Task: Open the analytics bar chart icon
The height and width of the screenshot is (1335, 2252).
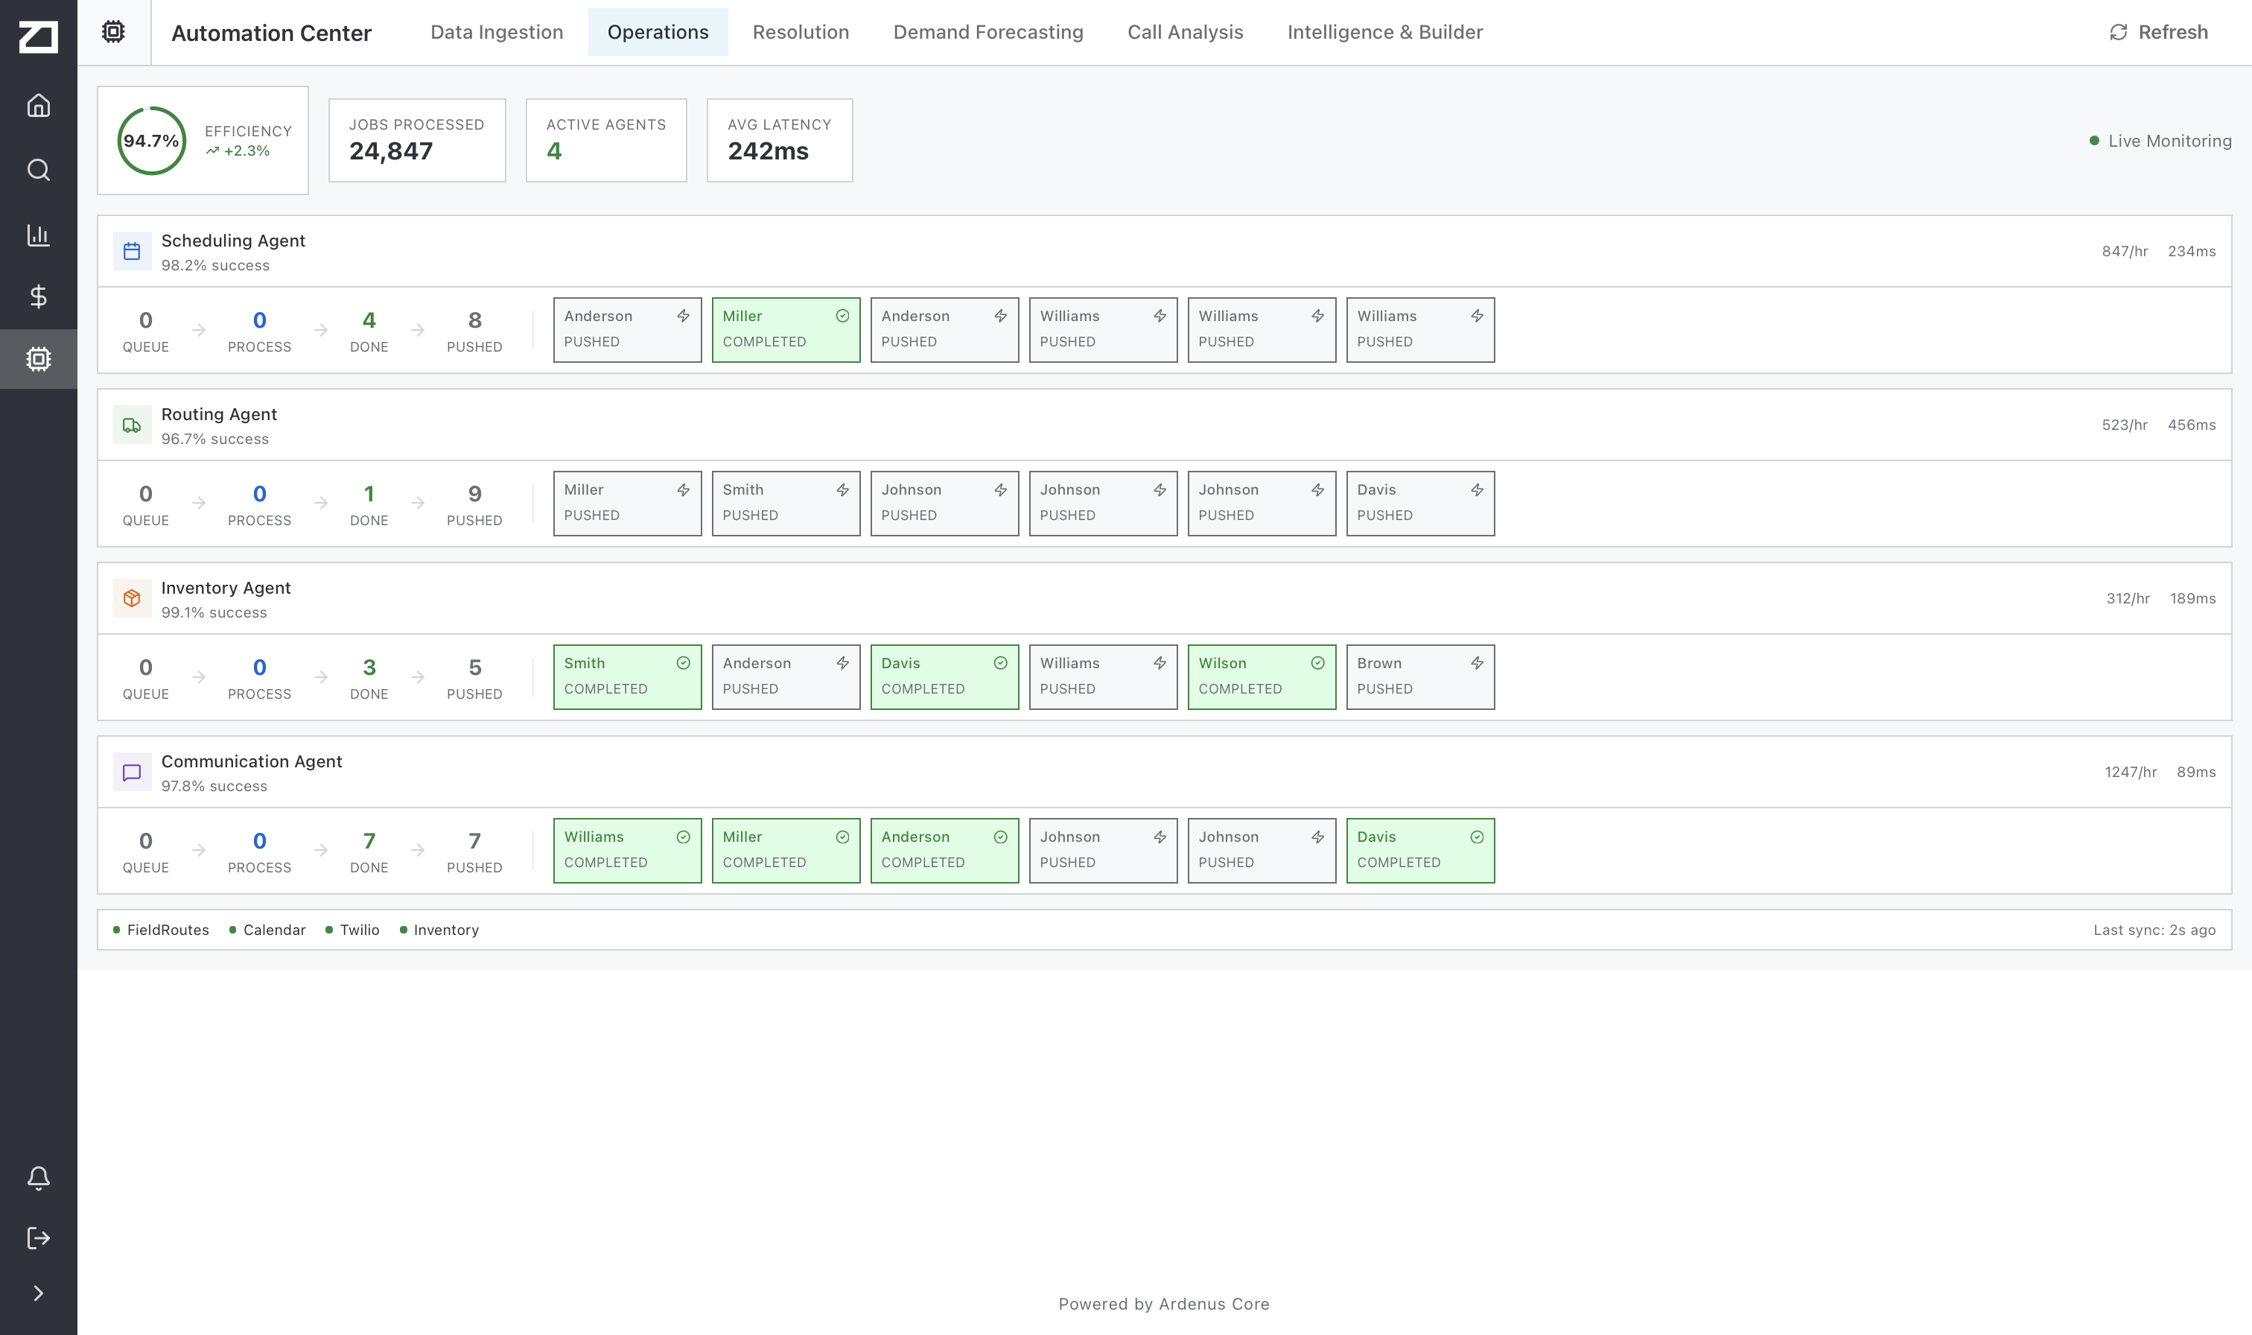Action: 39,234
